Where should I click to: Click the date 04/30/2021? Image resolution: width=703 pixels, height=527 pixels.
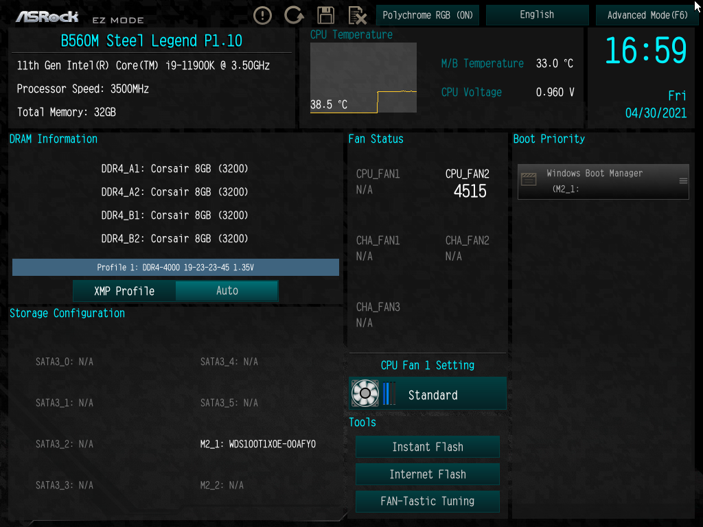click(656, 113)
